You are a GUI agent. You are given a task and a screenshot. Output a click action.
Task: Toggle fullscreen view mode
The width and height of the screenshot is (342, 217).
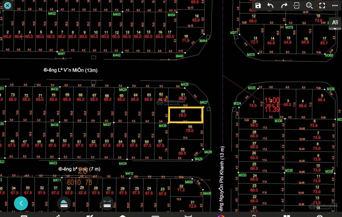tap(322, 5)
